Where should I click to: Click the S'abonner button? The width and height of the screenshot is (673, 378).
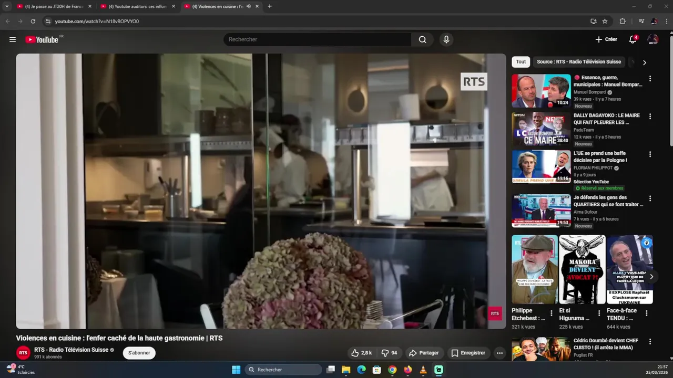[x=139, y=353]
